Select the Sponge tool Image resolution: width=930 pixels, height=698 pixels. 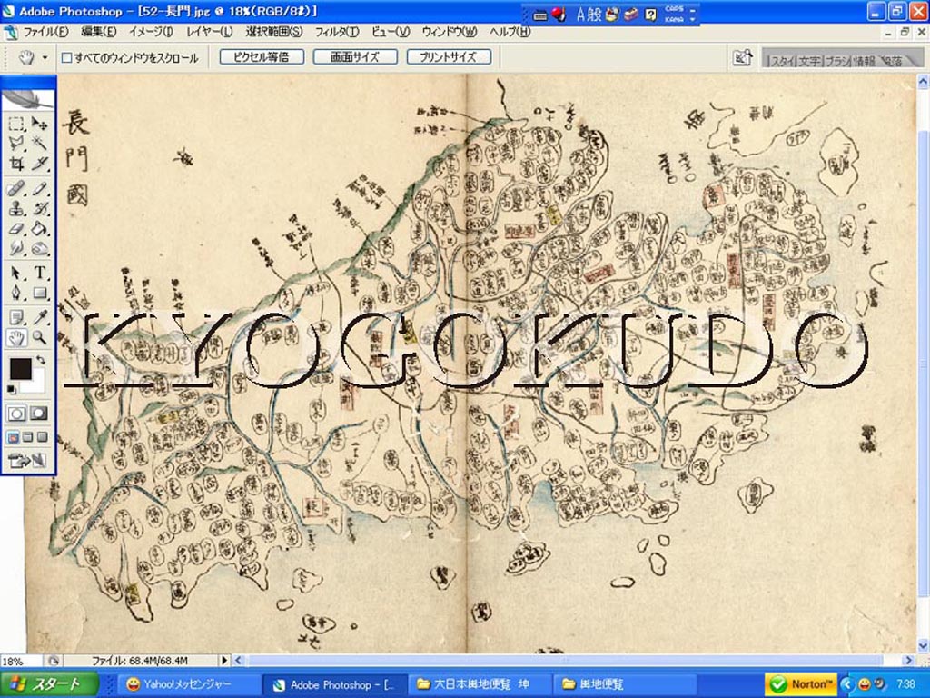tap(39, 247)
